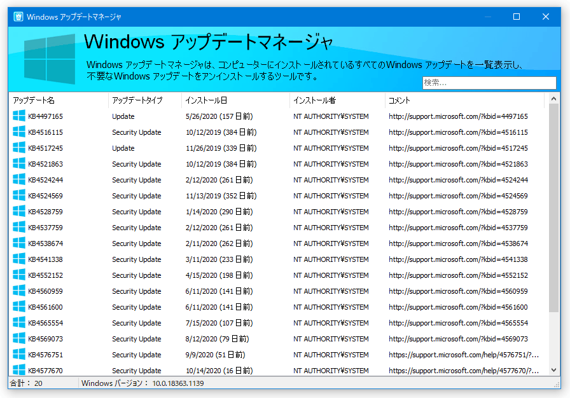The width and height of the screenshot is (570, 398).
Task: Click the Windows icon beside KB4521863
Action: click(x=19, y=164)
